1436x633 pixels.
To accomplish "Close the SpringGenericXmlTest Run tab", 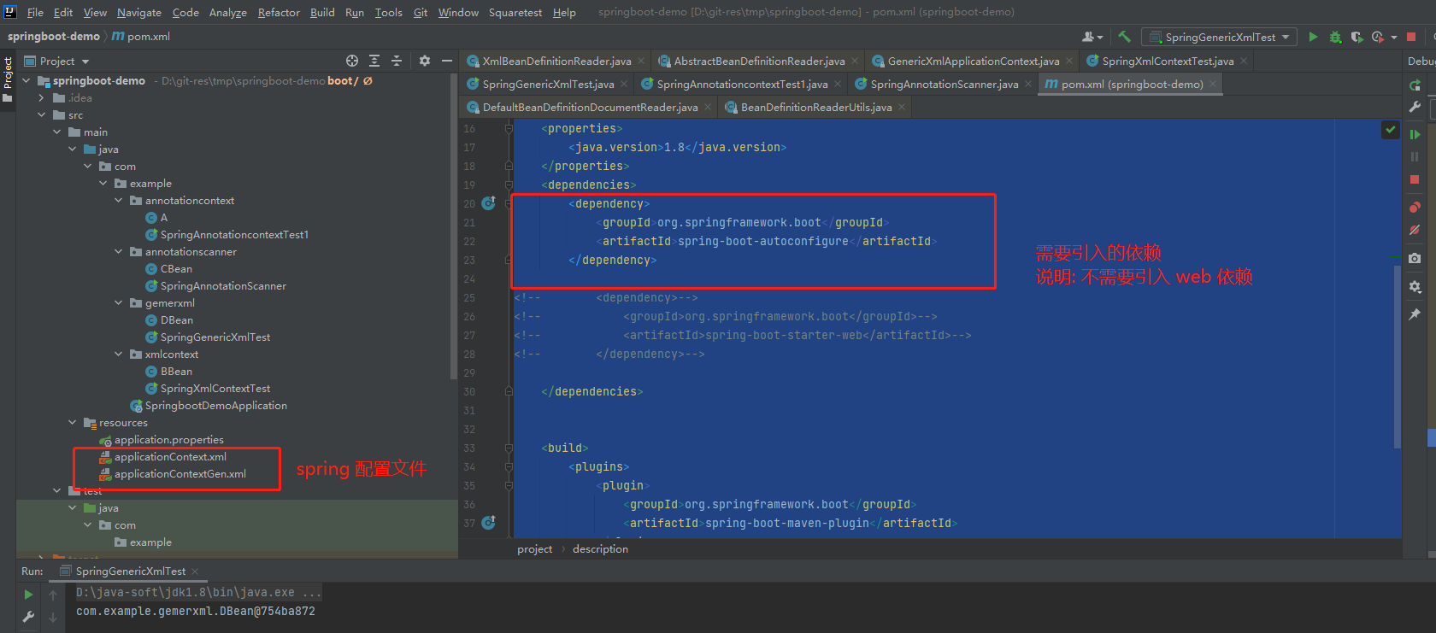I will click(x=195, y=571).
